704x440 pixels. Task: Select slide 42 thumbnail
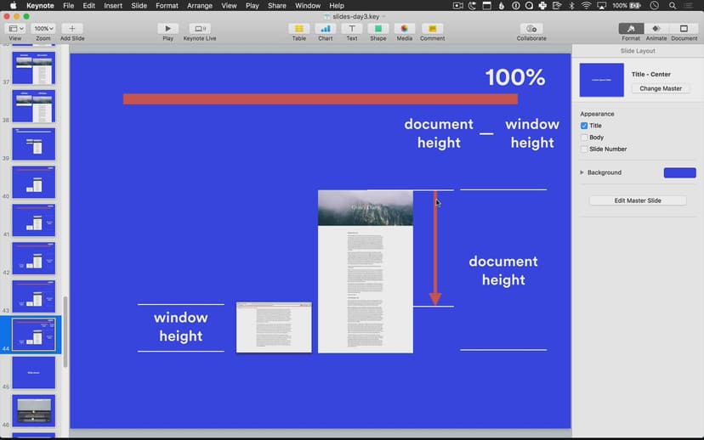[x=34, y=258]
